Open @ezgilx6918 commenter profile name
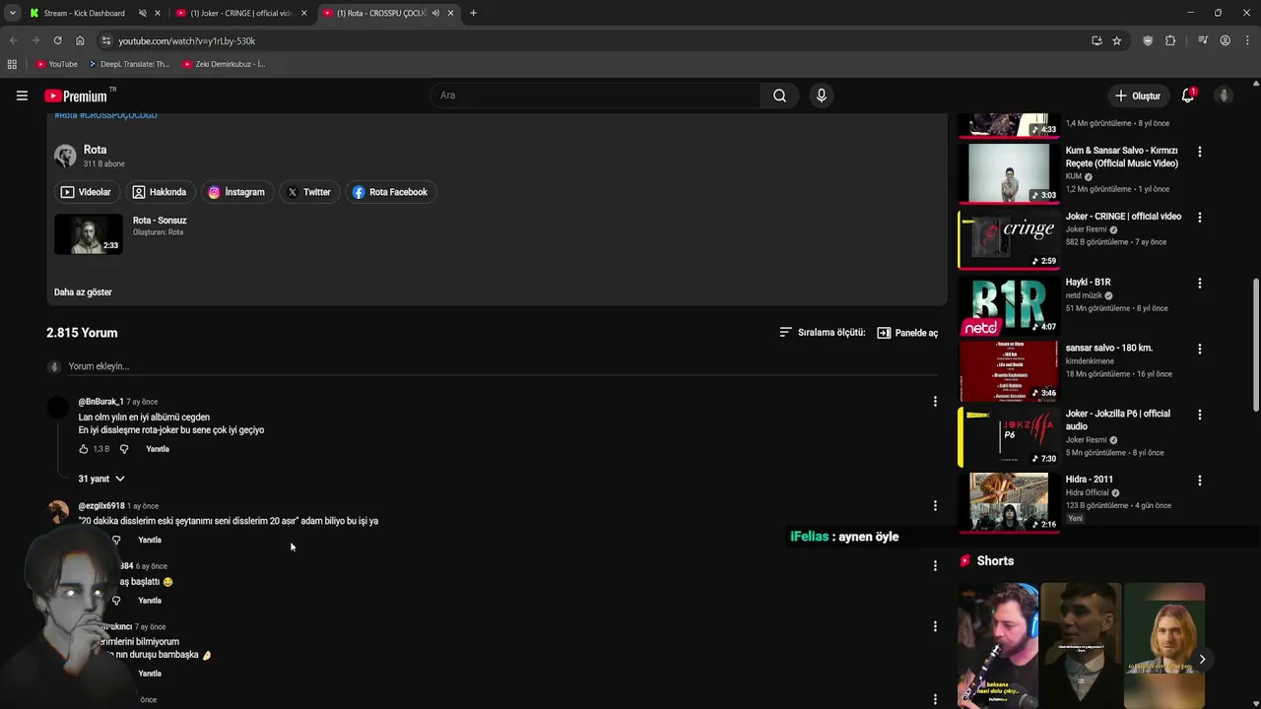The height and width of the screenshot is (709, 1261). [101, 506]
